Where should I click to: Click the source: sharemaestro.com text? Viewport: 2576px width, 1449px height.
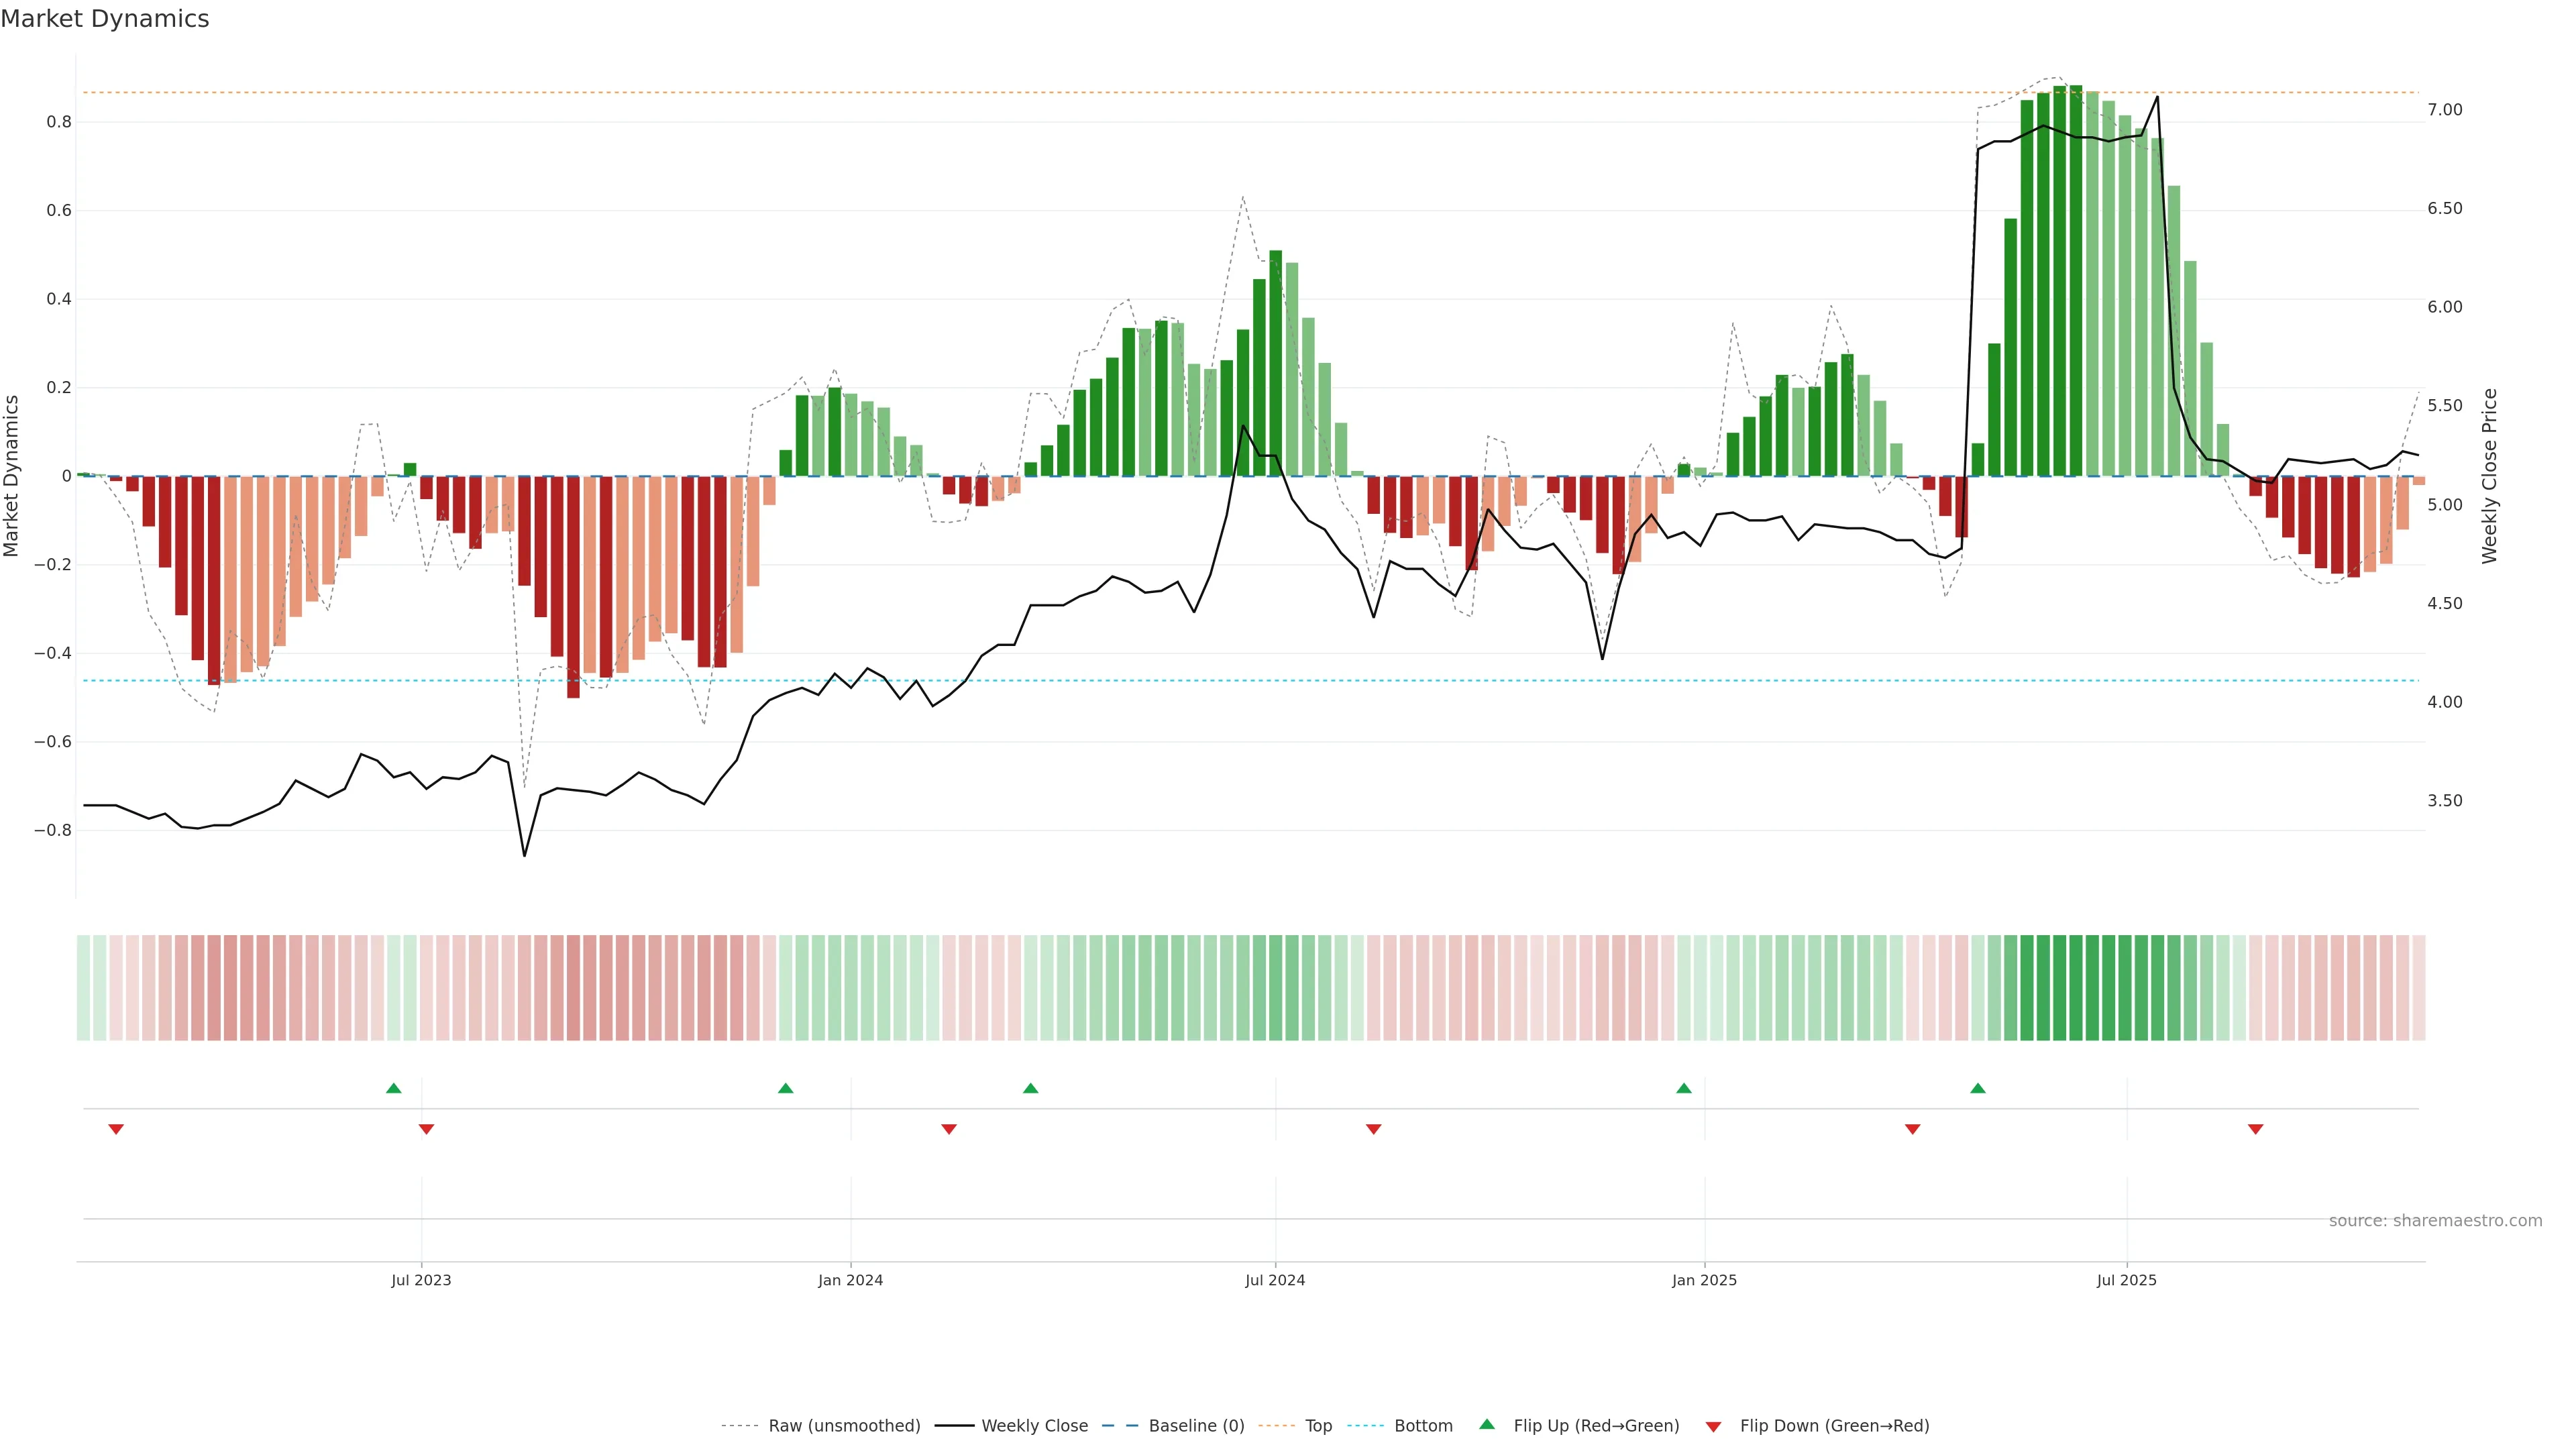coord(2435,1221)
